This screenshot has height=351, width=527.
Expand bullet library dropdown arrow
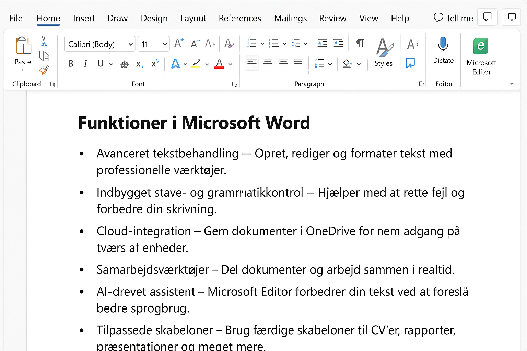[262, 44]
